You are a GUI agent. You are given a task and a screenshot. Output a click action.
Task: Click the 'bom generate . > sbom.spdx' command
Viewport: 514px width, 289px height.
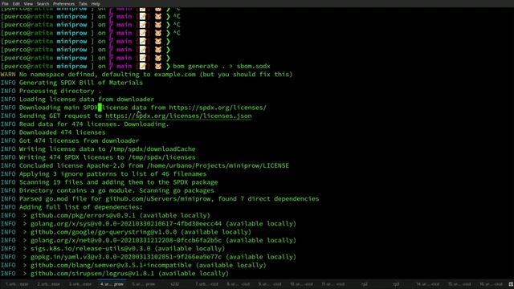click(222, 66)
